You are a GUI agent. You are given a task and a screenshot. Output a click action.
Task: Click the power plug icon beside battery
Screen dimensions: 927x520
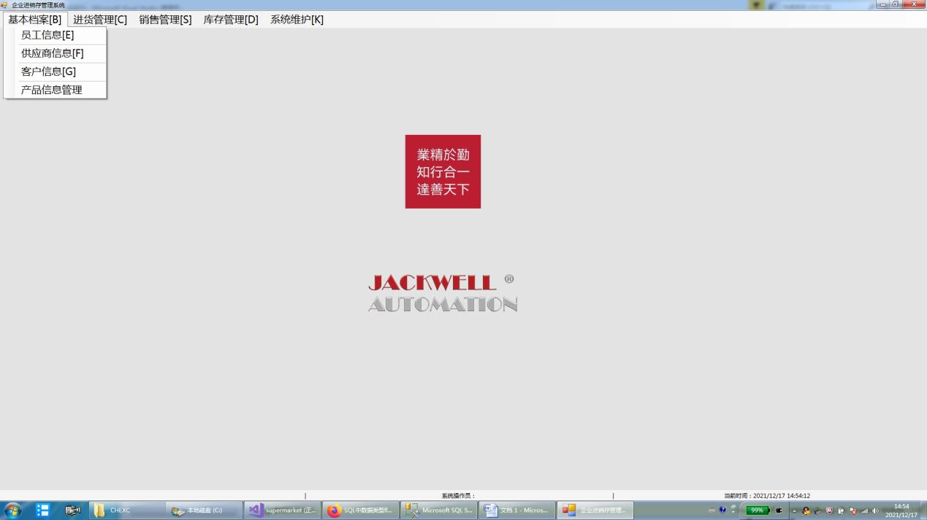tap(779, 511)
